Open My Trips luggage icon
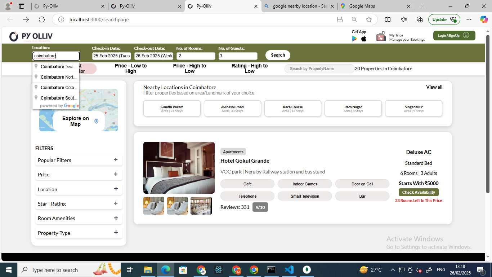Viewport: 492px width, 277px height. 381,36
